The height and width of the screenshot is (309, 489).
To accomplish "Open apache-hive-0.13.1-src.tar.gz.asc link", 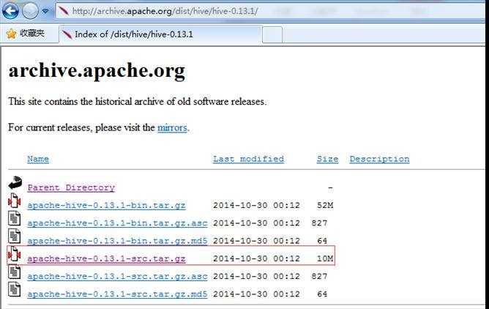I will 117,277.
